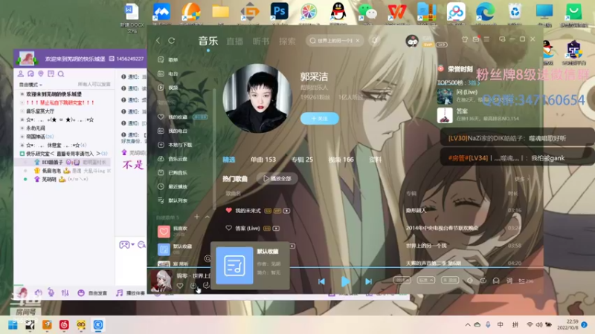Open 默认列表 in the sidebar
This screenshot has width=595, height=334.
[173, 200]
